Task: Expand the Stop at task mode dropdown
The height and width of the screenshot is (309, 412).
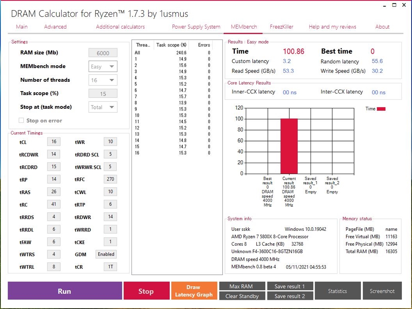Action: 103,107
